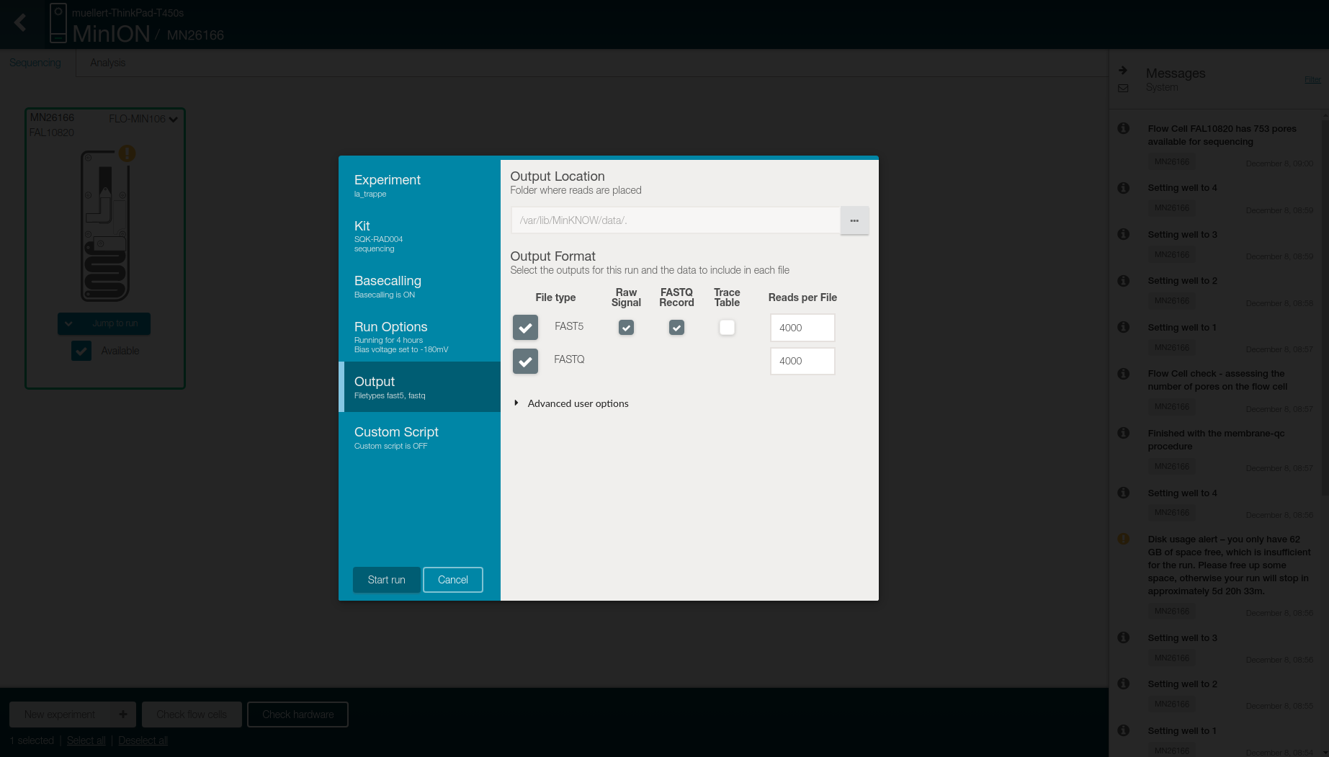The height and width of the screenshot is (757, 1329).
Task: Click the disk usage alert warning icon
Action: pos(1123,539)
